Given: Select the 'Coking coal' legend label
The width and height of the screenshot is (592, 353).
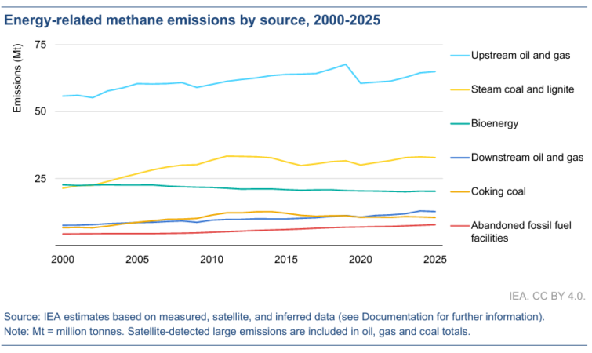Looking at the screenshot, I should (x=499, y=191).
